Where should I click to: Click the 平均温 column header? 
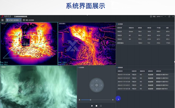click(158, 28)
